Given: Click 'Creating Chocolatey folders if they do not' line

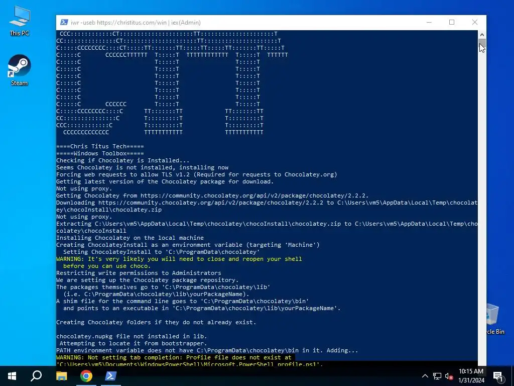Looking at the screenshot, I should pyautogui.click(x=156, y=322).
